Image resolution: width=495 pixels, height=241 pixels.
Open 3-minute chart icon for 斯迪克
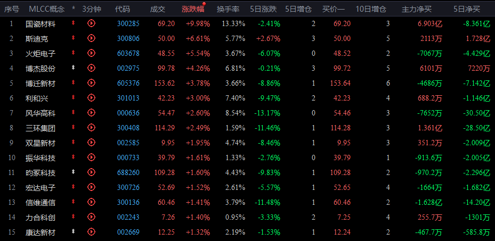91,38
